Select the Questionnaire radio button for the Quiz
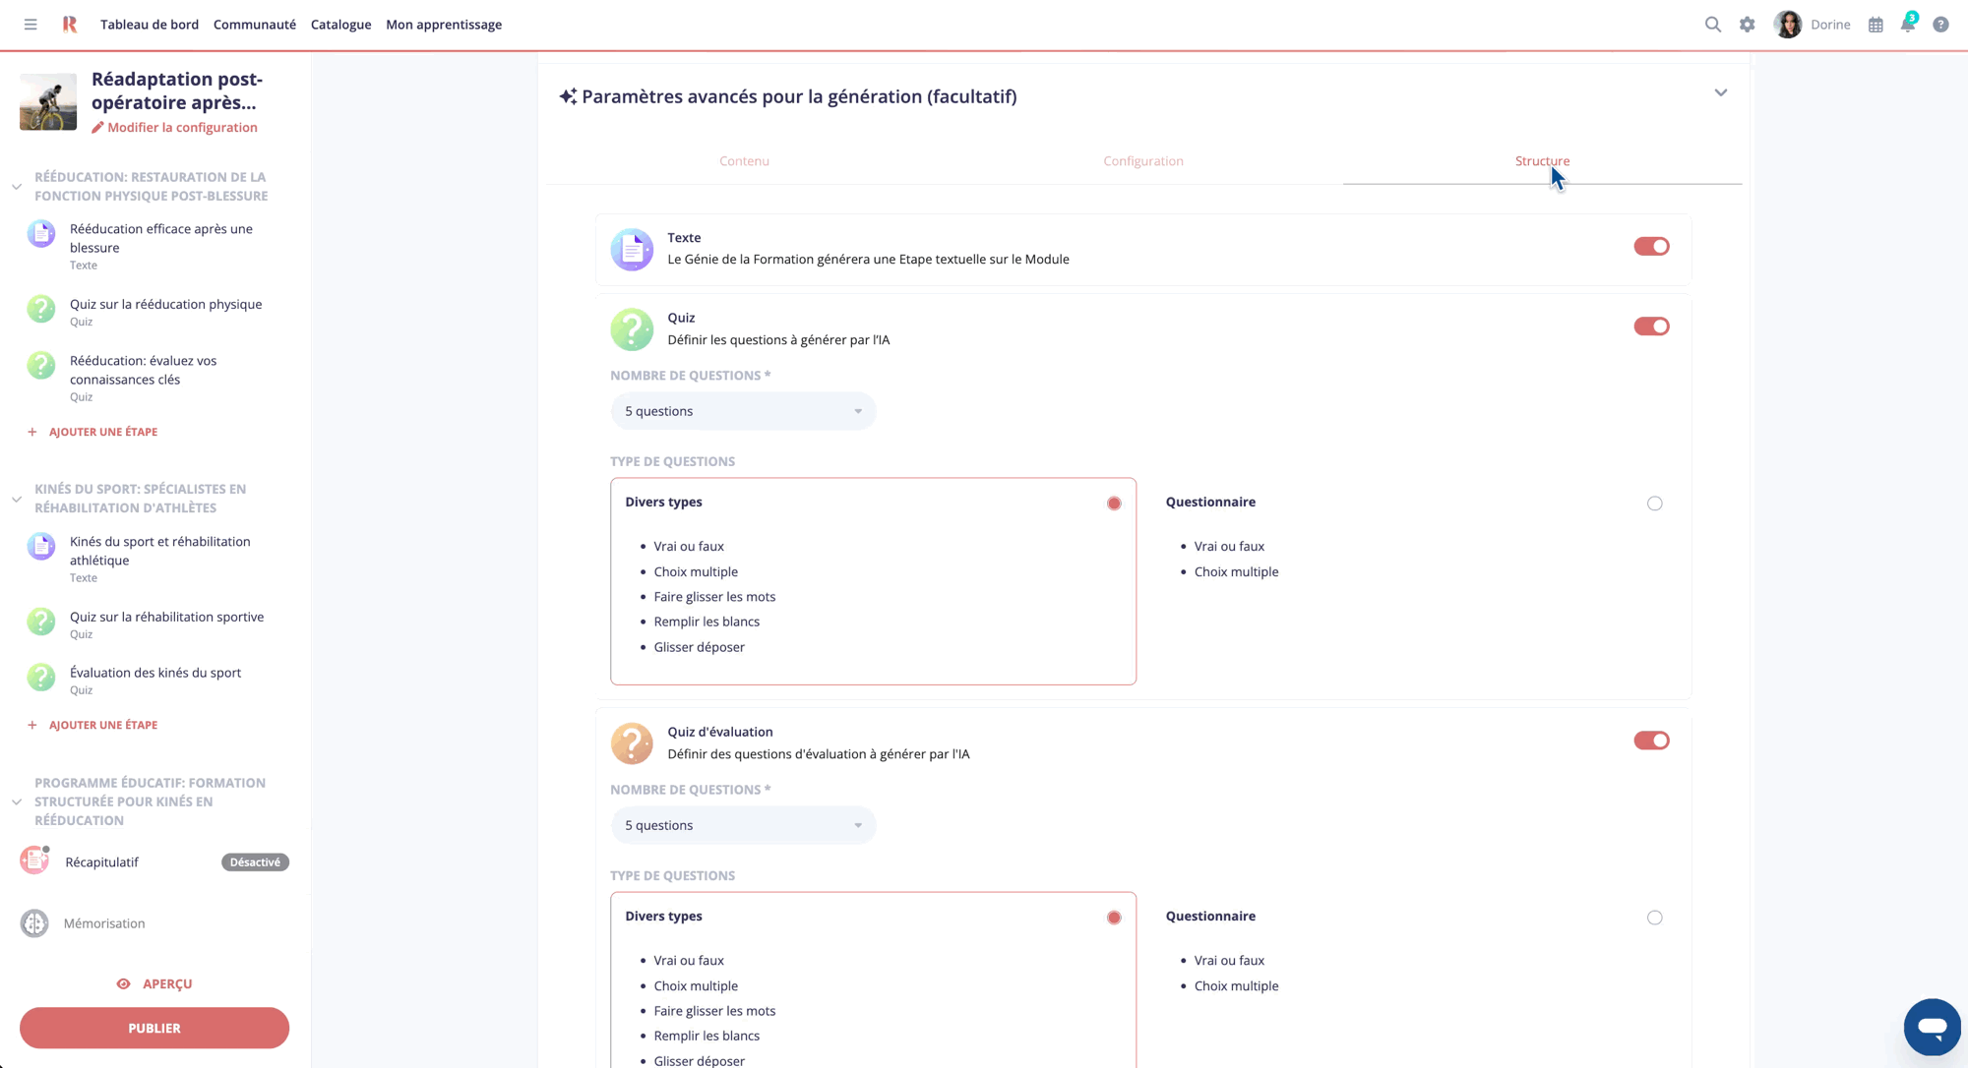Image resolution: width=1968 pixels, height=1068 pixels. 1654,503
